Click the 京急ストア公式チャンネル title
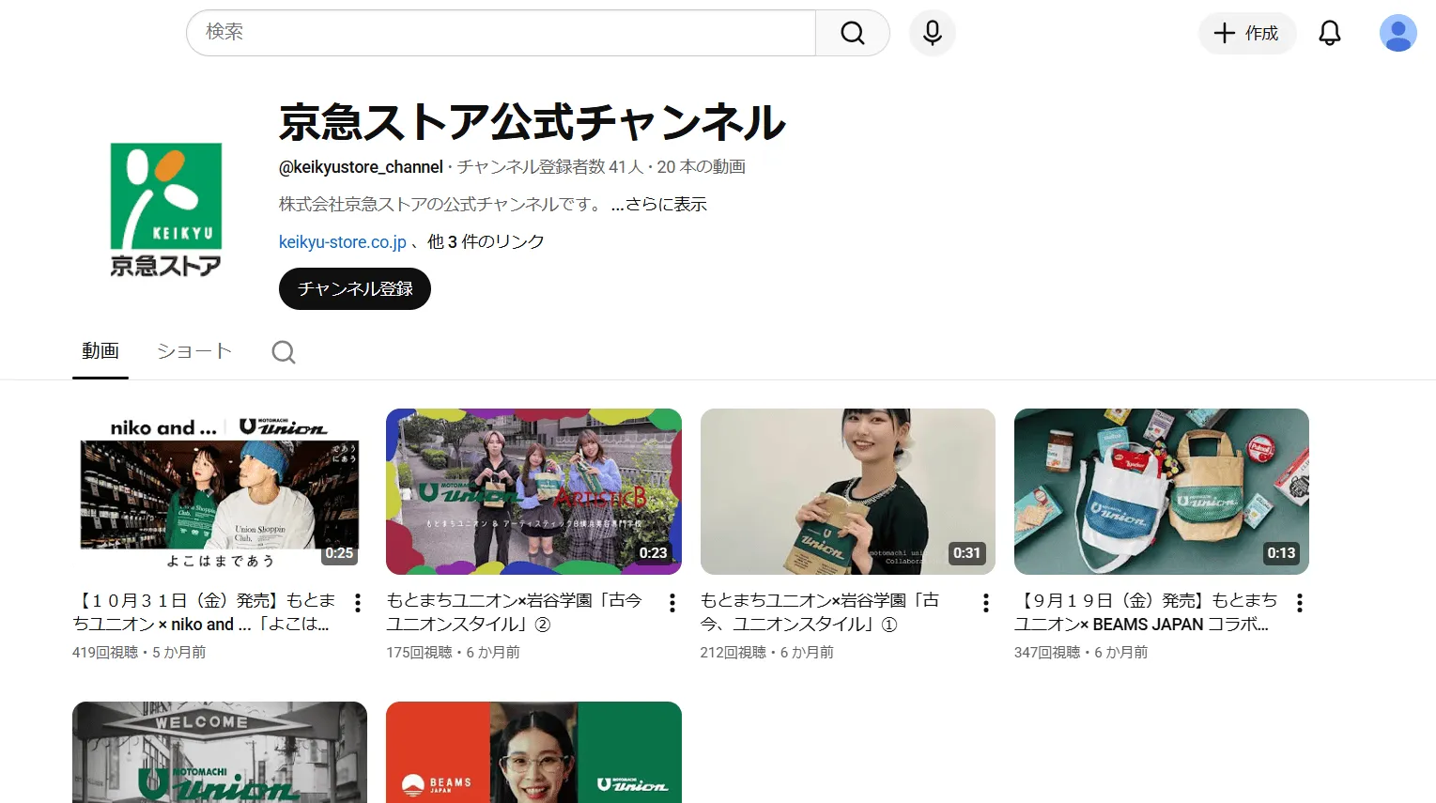Viewport: 1436px width, 803px height. 533,122
